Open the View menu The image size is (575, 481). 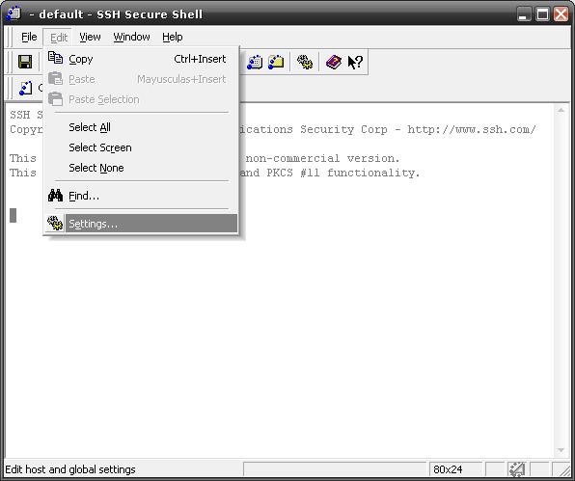pos(90,37)
